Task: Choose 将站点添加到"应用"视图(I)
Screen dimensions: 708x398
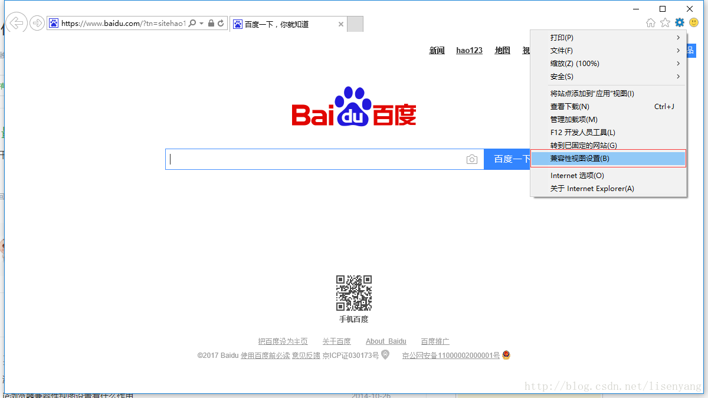Action: (608, 94)
